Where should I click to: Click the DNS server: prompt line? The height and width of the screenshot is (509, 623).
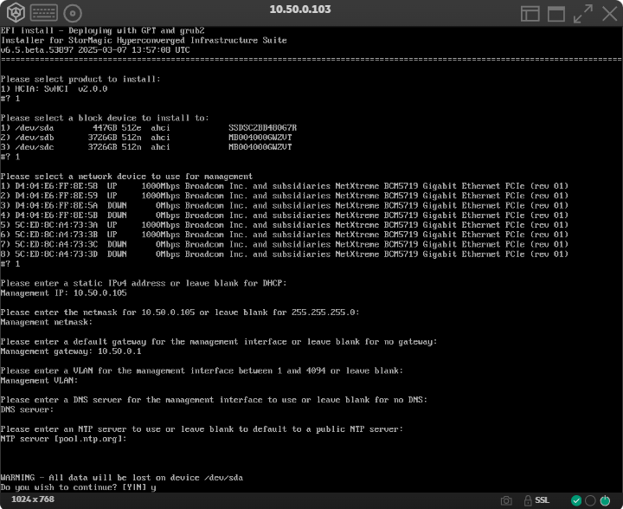pos(27,409)
